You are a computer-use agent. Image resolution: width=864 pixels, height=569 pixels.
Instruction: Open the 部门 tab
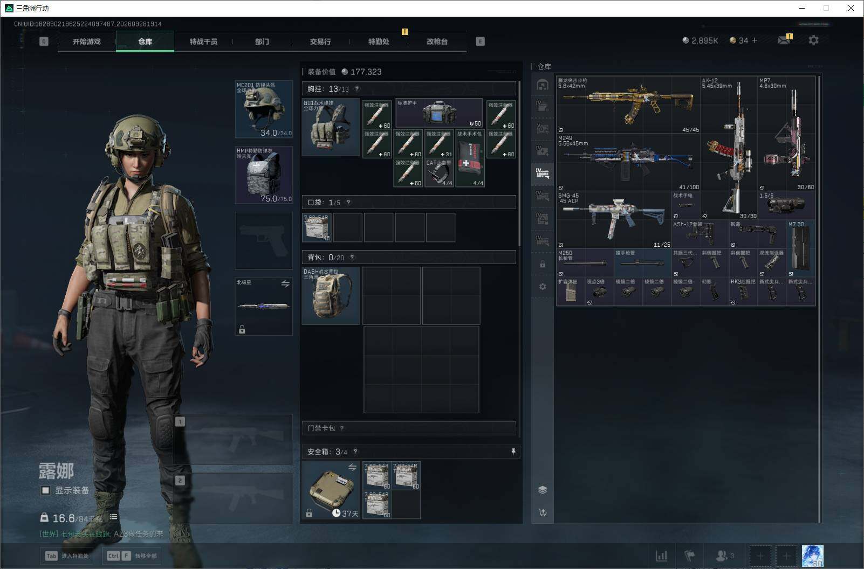point(262,41)
